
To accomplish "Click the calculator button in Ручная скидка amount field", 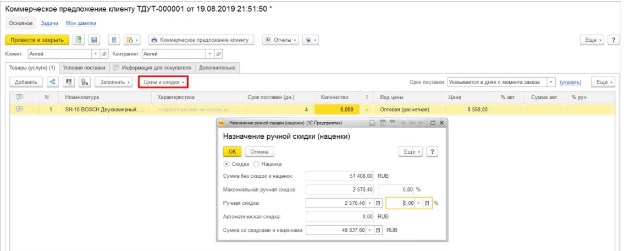I will pos(378,203).
